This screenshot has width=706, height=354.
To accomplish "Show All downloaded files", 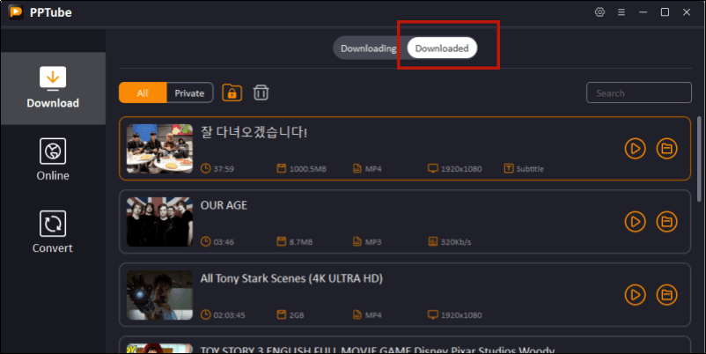I will tap(143, 92).
